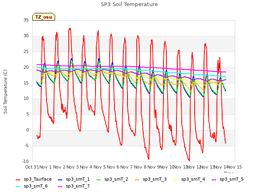Click the TZ_osu annotation label
Screen dimensions: 259x194
click(x=44, y=17)
